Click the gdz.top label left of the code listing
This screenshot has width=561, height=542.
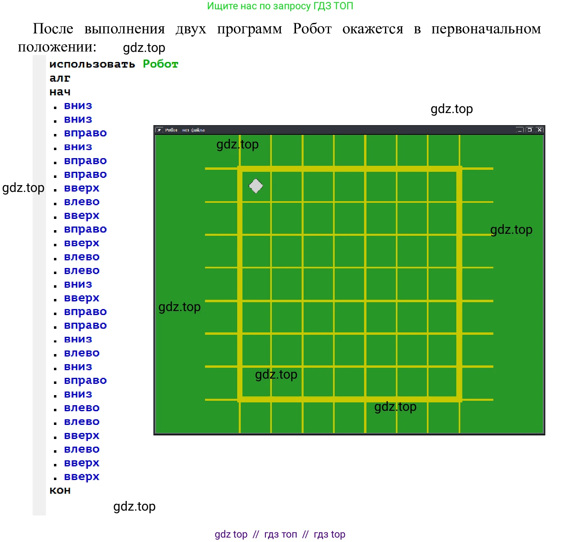[23, 188]
